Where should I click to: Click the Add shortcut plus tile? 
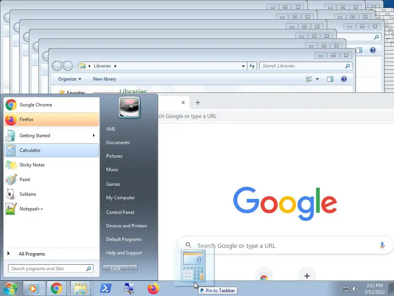(x=307, y=276)
